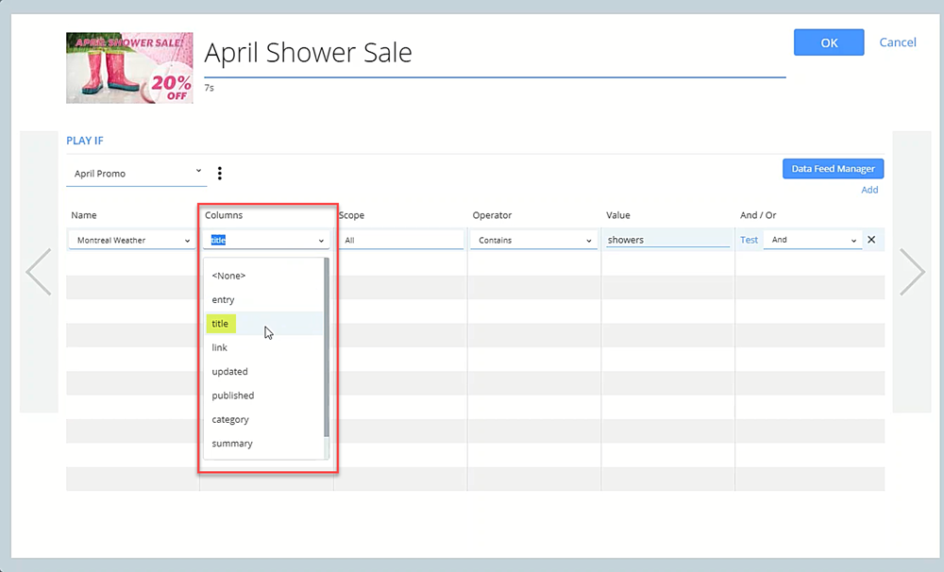The height and width of the screenshot is (572, 944).
Task: Select title option in dropdown list
Action: pos(220,324)
